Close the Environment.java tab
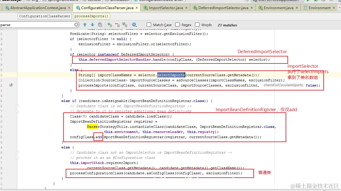 point(297,8)
